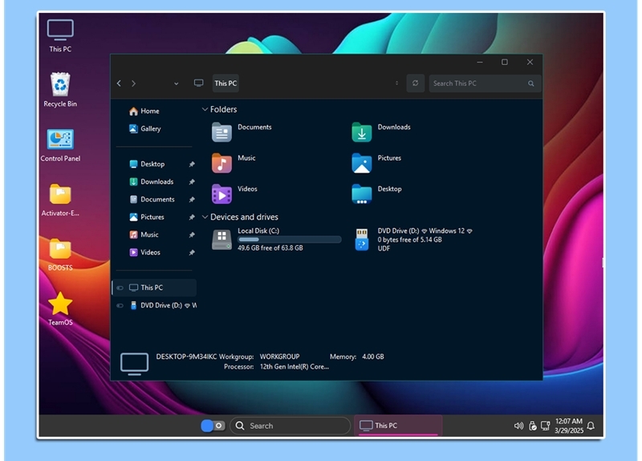Click the Local Disk (C:) usage bar
The image size is (642, 461).
coord(290,239)
